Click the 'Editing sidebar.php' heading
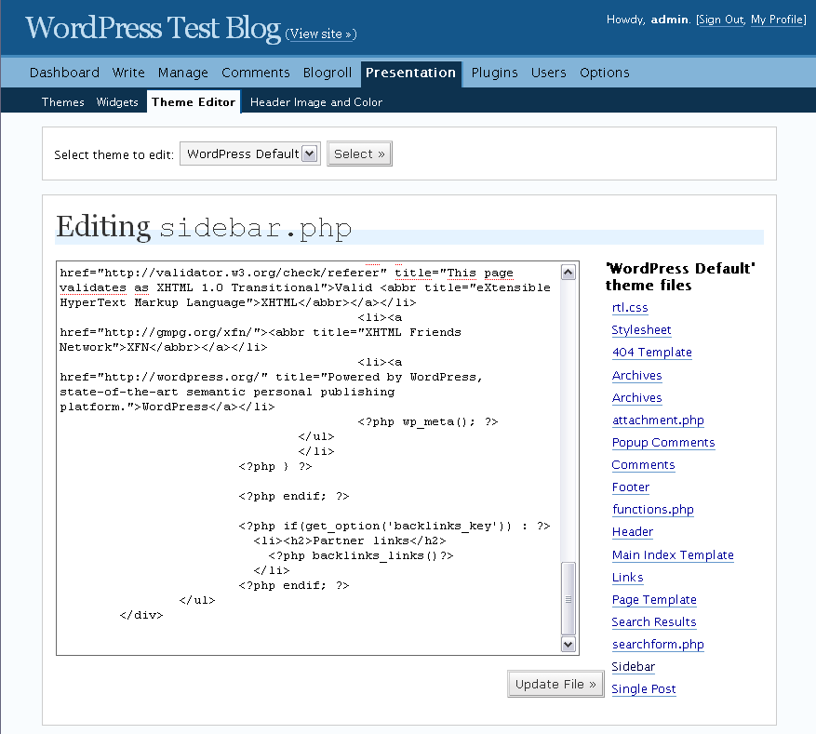The image size is (816, 734). click(204, 227)
